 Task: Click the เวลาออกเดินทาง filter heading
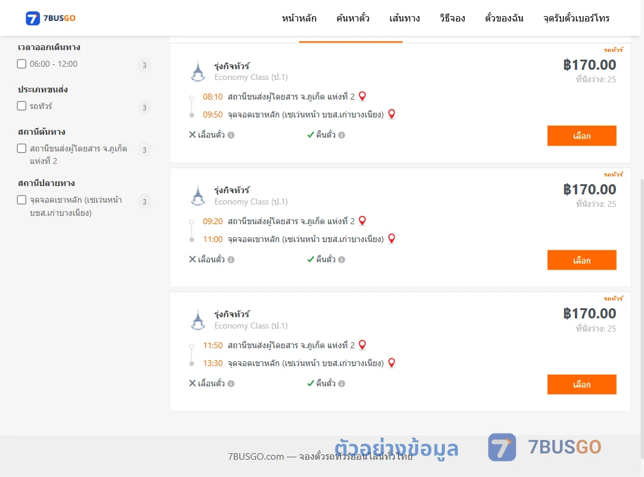click(49, 47)
